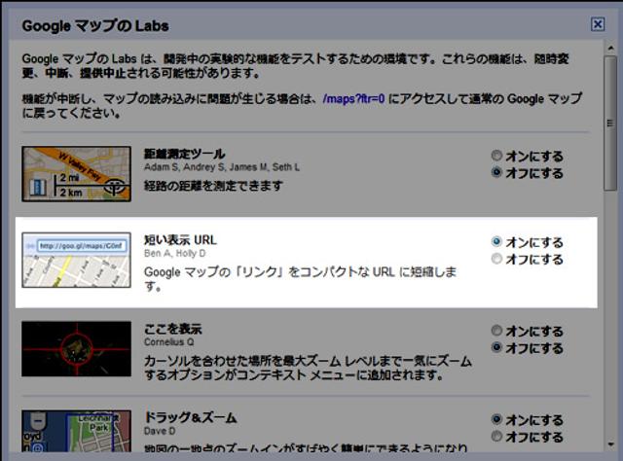Click the 距離測定ツール thumbnail image

pyautogui.click(x=76, y=174)
